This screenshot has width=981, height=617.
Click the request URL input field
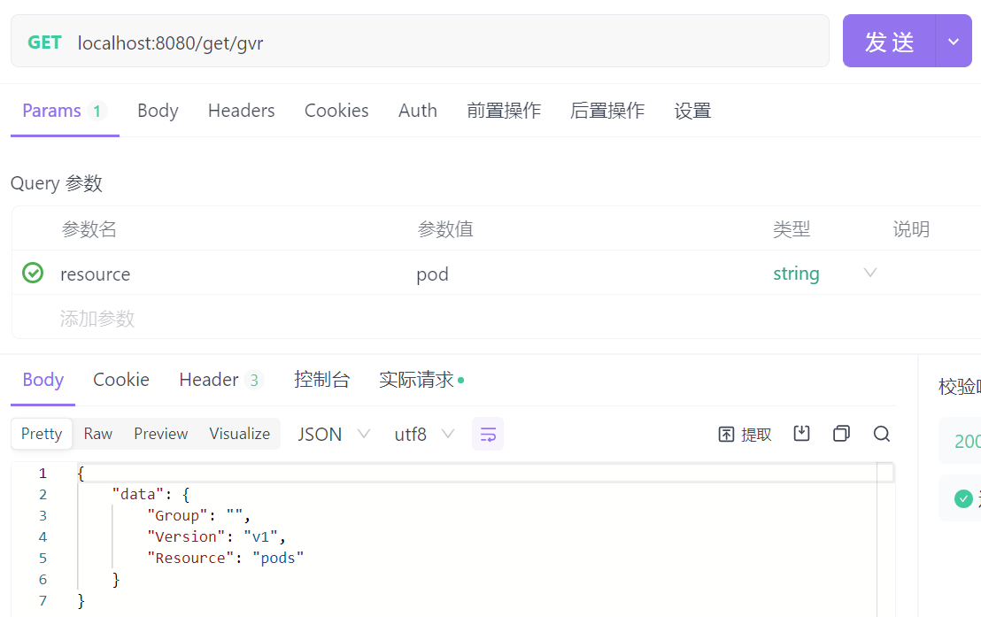pos(443,42)
